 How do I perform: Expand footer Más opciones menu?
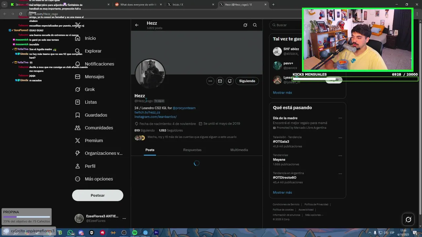click(x=314, y=215)
